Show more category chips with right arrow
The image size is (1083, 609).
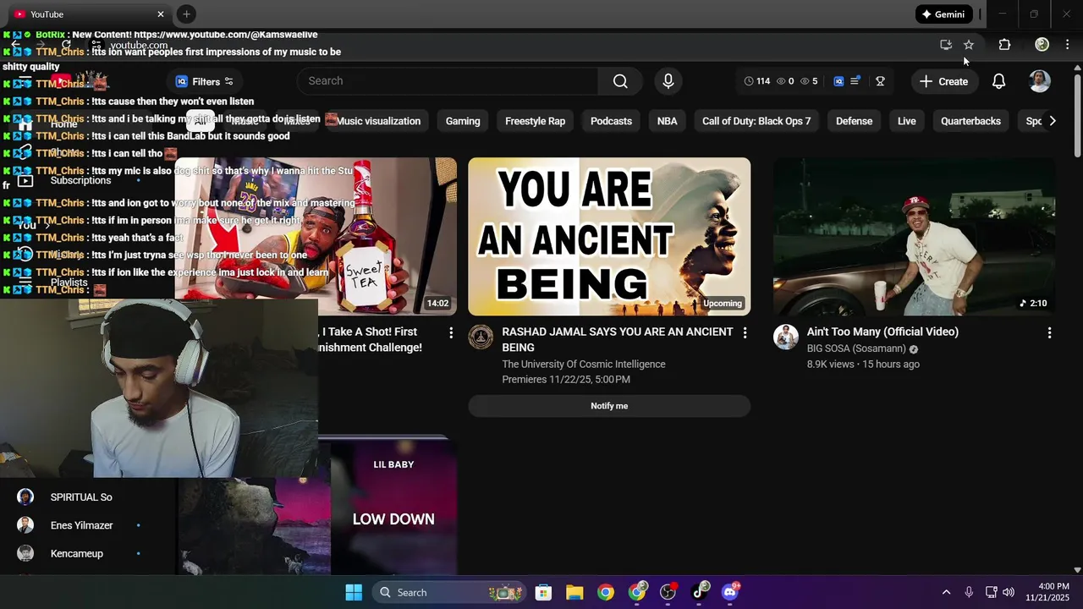[1052, 121]
